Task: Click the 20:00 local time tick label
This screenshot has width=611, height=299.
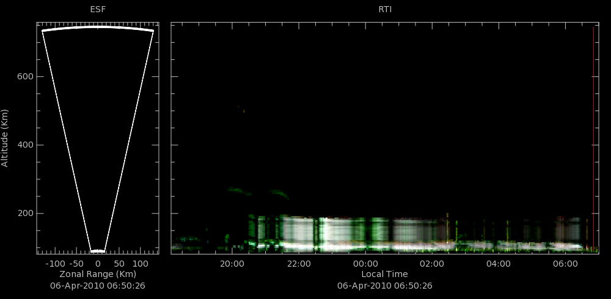Action: click(x=232, y=264)
